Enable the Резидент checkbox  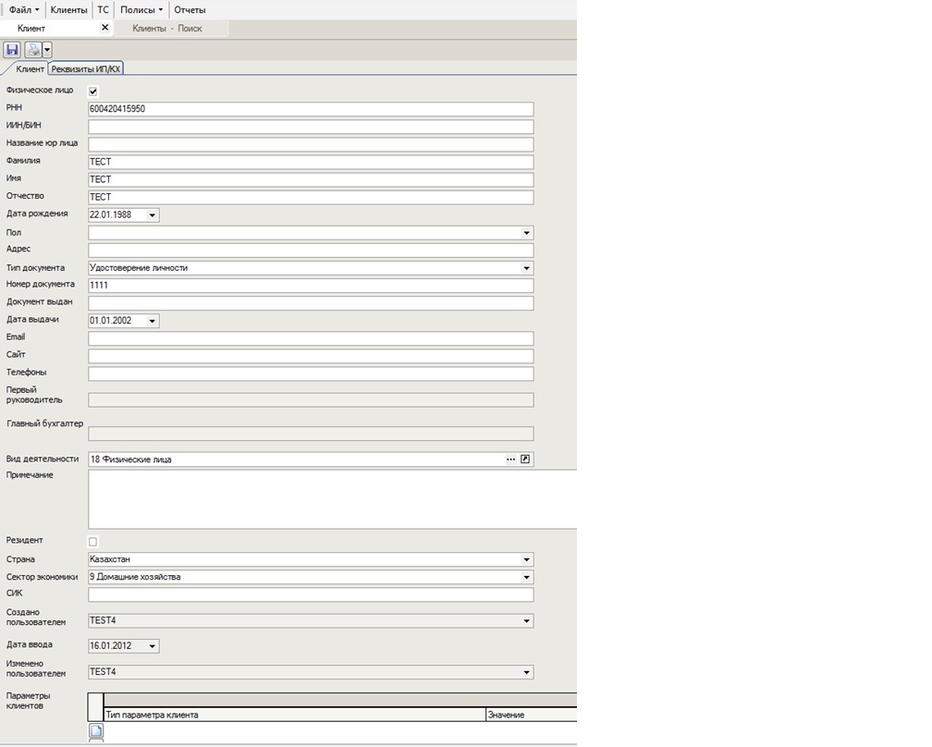click(92, 541)
